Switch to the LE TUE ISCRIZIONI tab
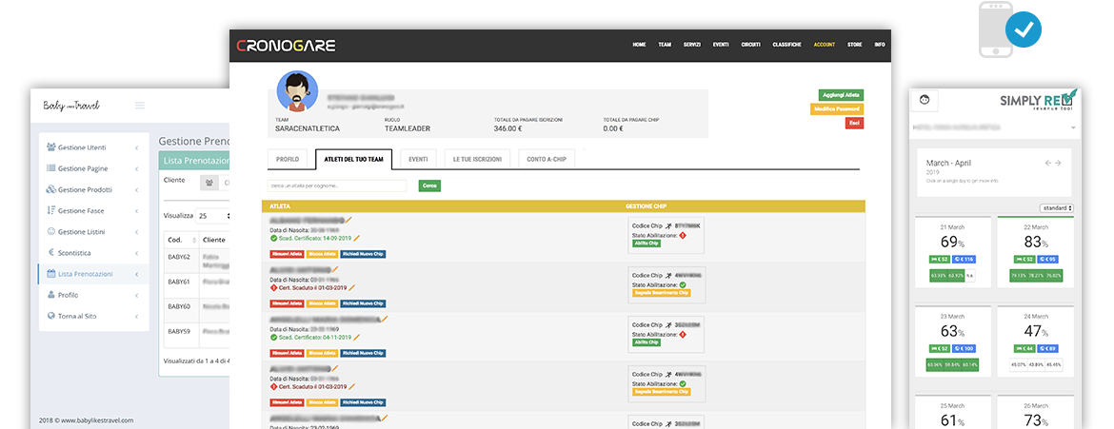Viewport: 1114px width, 429px height. coord(477,159)
